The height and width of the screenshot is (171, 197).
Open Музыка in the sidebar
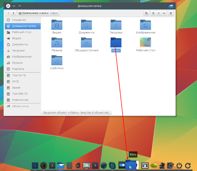[x=23, y=63]
